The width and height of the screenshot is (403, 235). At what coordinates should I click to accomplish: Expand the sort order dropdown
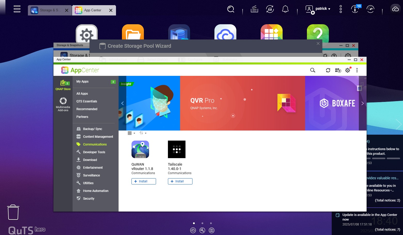tap(143, 133)
